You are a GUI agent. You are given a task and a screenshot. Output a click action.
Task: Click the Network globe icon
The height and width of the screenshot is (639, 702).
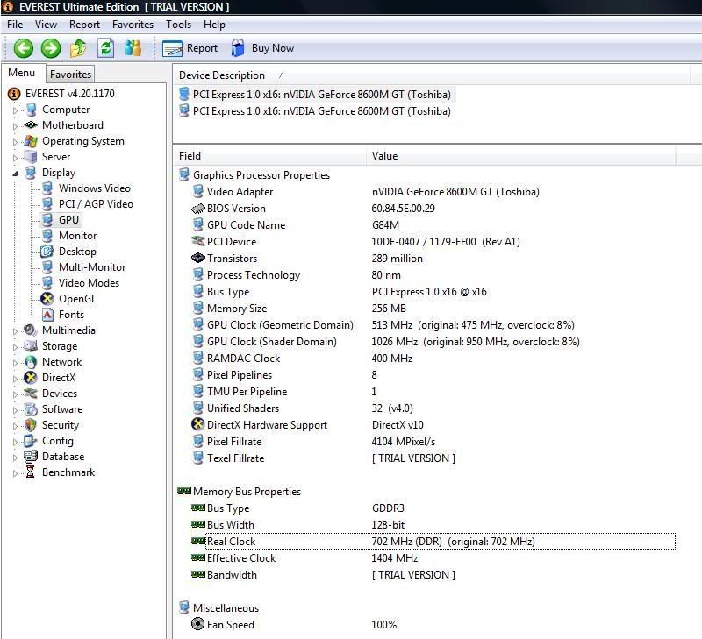[x=31, y=362]
